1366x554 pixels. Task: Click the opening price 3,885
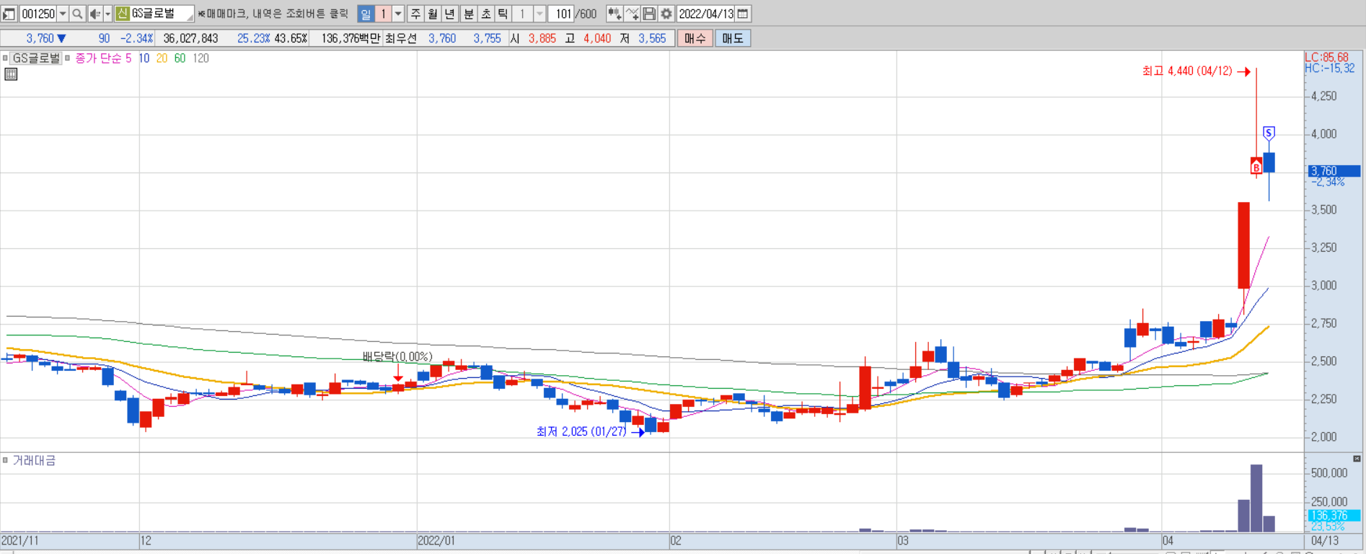542,38
